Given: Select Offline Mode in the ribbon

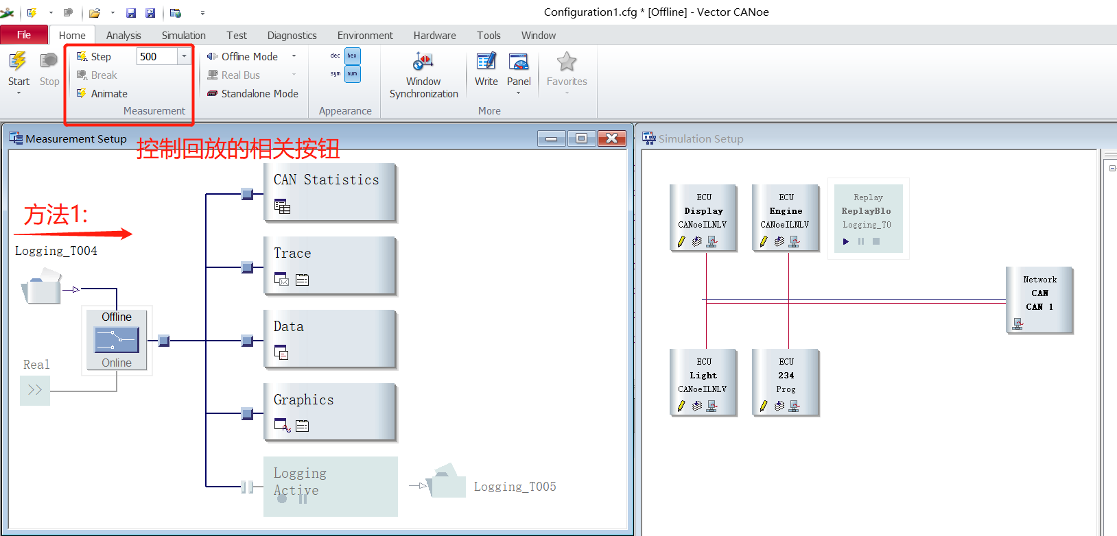Looking at the screenshot, I should click(x=242, y=56).
